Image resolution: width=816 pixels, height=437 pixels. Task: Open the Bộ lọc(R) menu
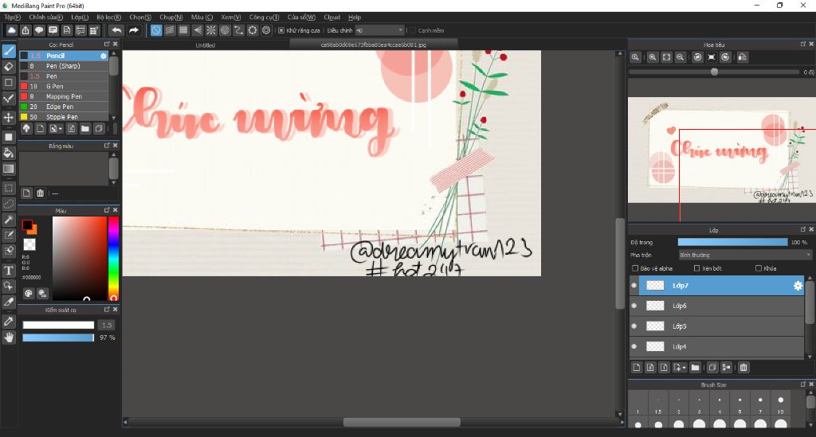pos(108,18)
